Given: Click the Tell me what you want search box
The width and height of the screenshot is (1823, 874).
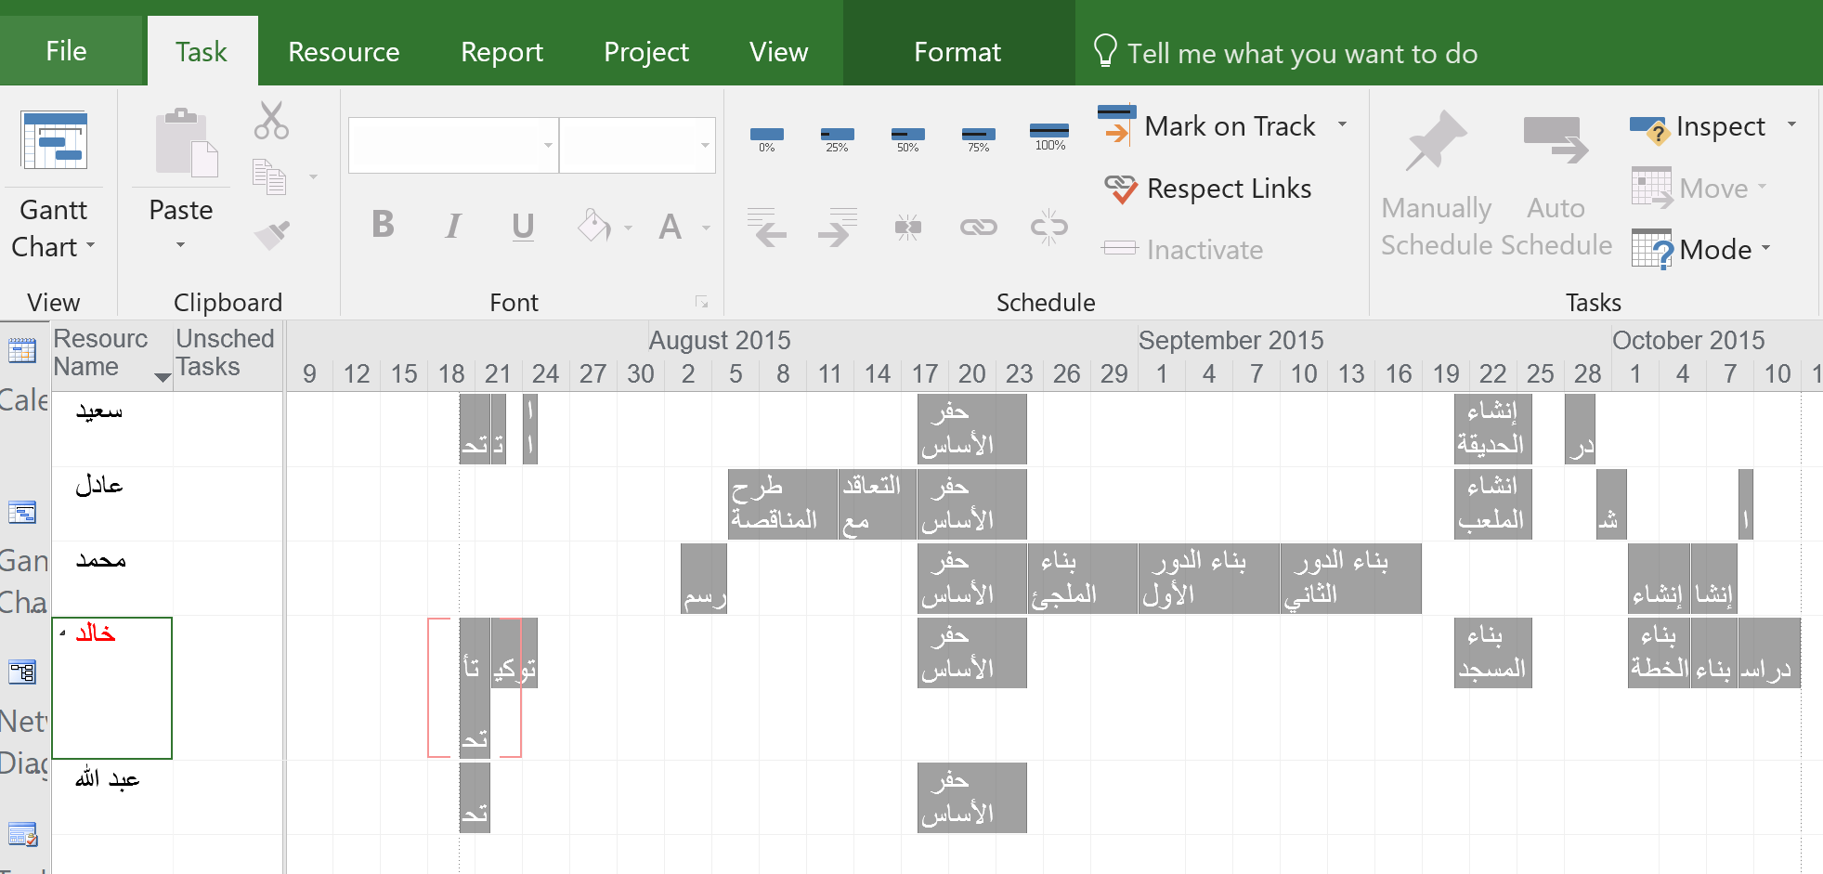Looking at the screenshot, I should pos(1301,53).
